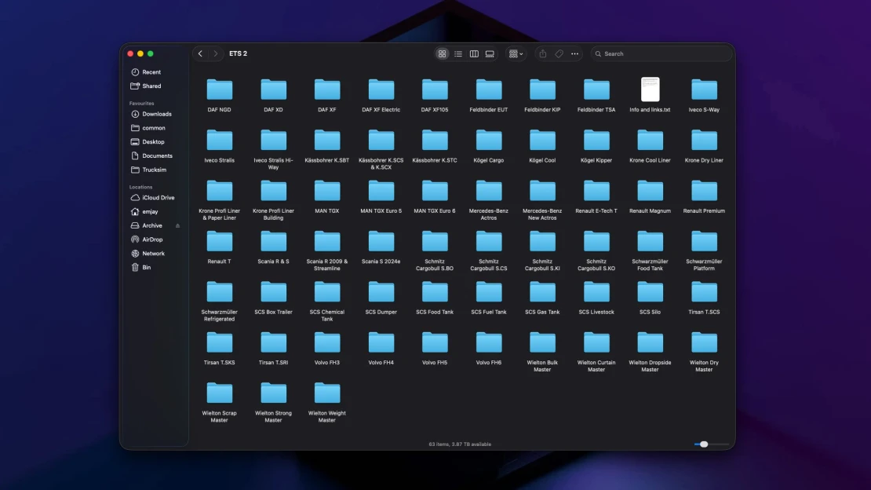The width and height of the screenshot is (871, 490).
Task: Select the Schwarzmüller Food Tank folder
Action: 650,241
